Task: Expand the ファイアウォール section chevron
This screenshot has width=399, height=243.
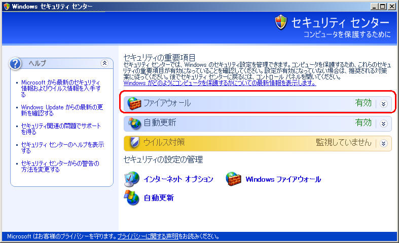Action: point(384,103)
